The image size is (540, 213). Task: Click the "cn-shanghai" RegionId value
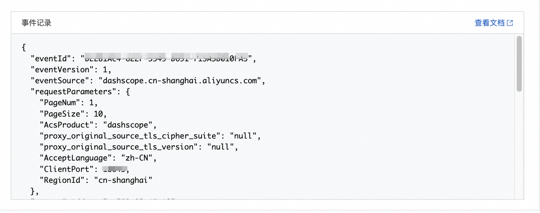tap(123, 180)
